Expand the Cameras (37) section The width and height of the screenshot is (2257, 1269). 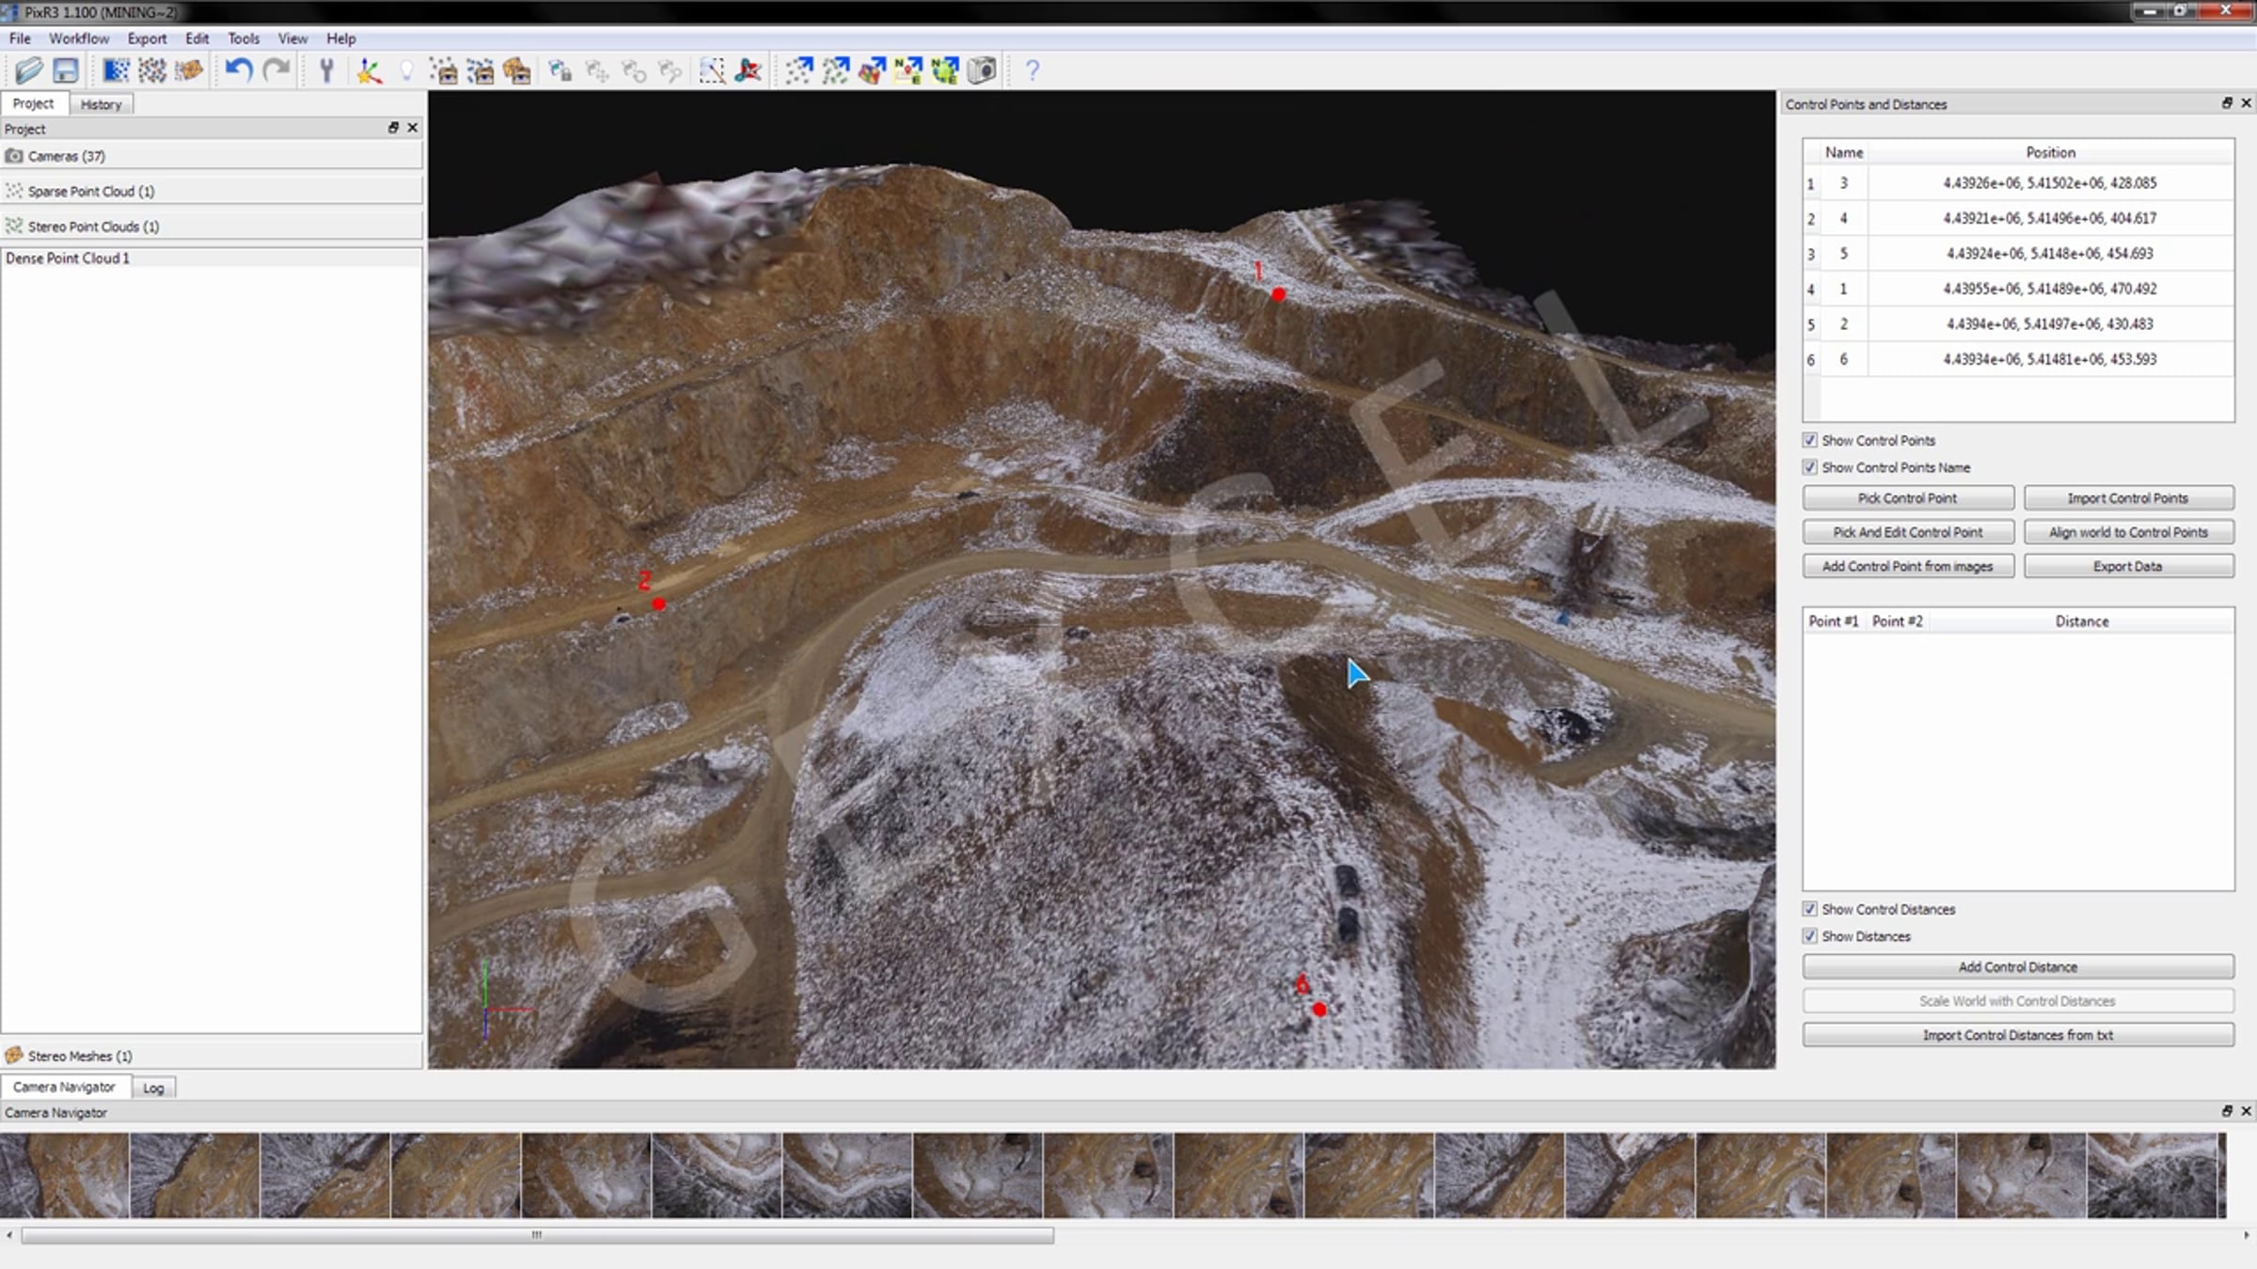(67, 156)
